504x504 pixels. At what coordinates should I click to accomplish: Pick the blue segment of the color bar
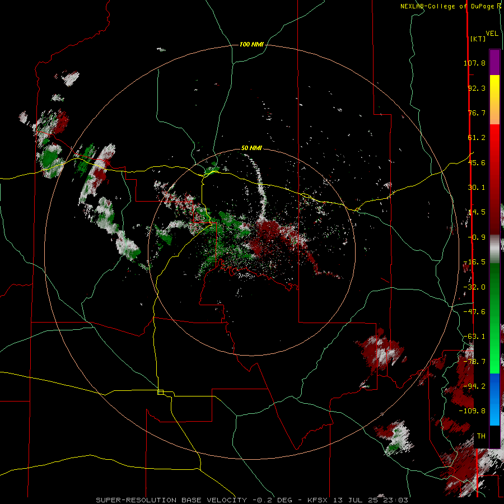point(494,399)
